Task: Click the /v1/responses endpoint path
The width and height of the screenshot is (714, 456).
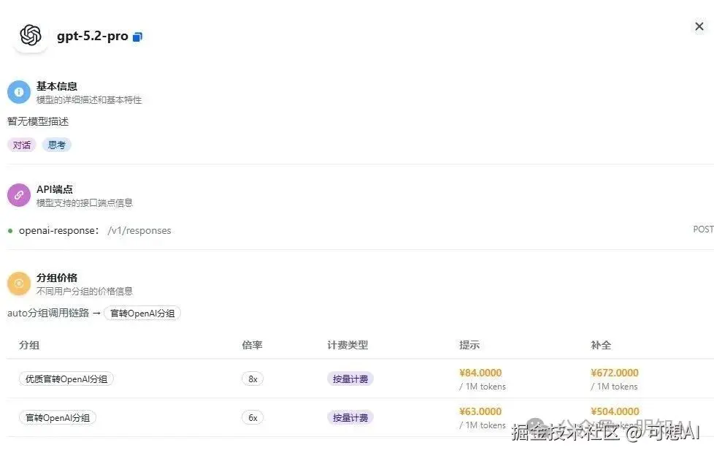Action: 140,230
